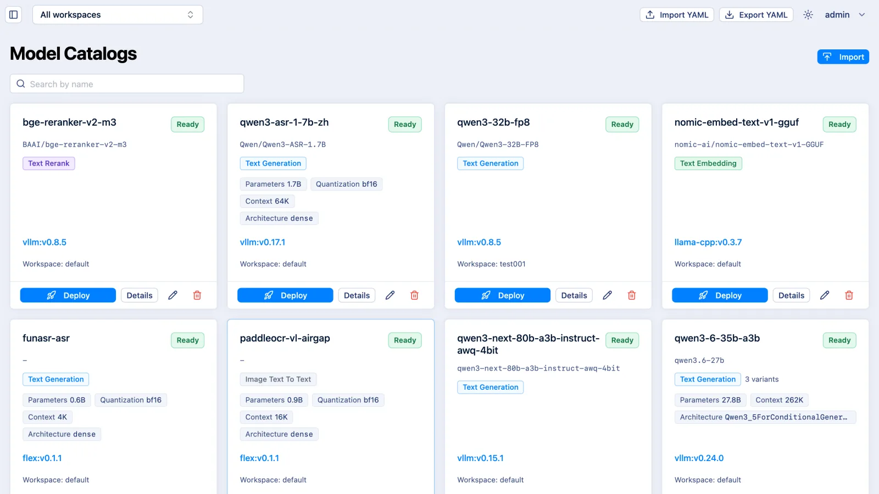879x494 pixels.
Task: Click the Context 262K chip
Action: [779, 400]
